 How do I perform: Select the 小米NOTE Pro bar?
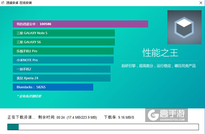pos(63,60)
